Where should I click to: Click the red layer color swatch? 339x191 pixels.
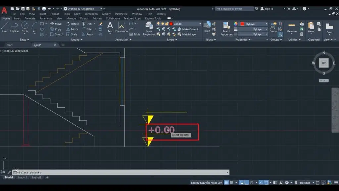point(171,24)
